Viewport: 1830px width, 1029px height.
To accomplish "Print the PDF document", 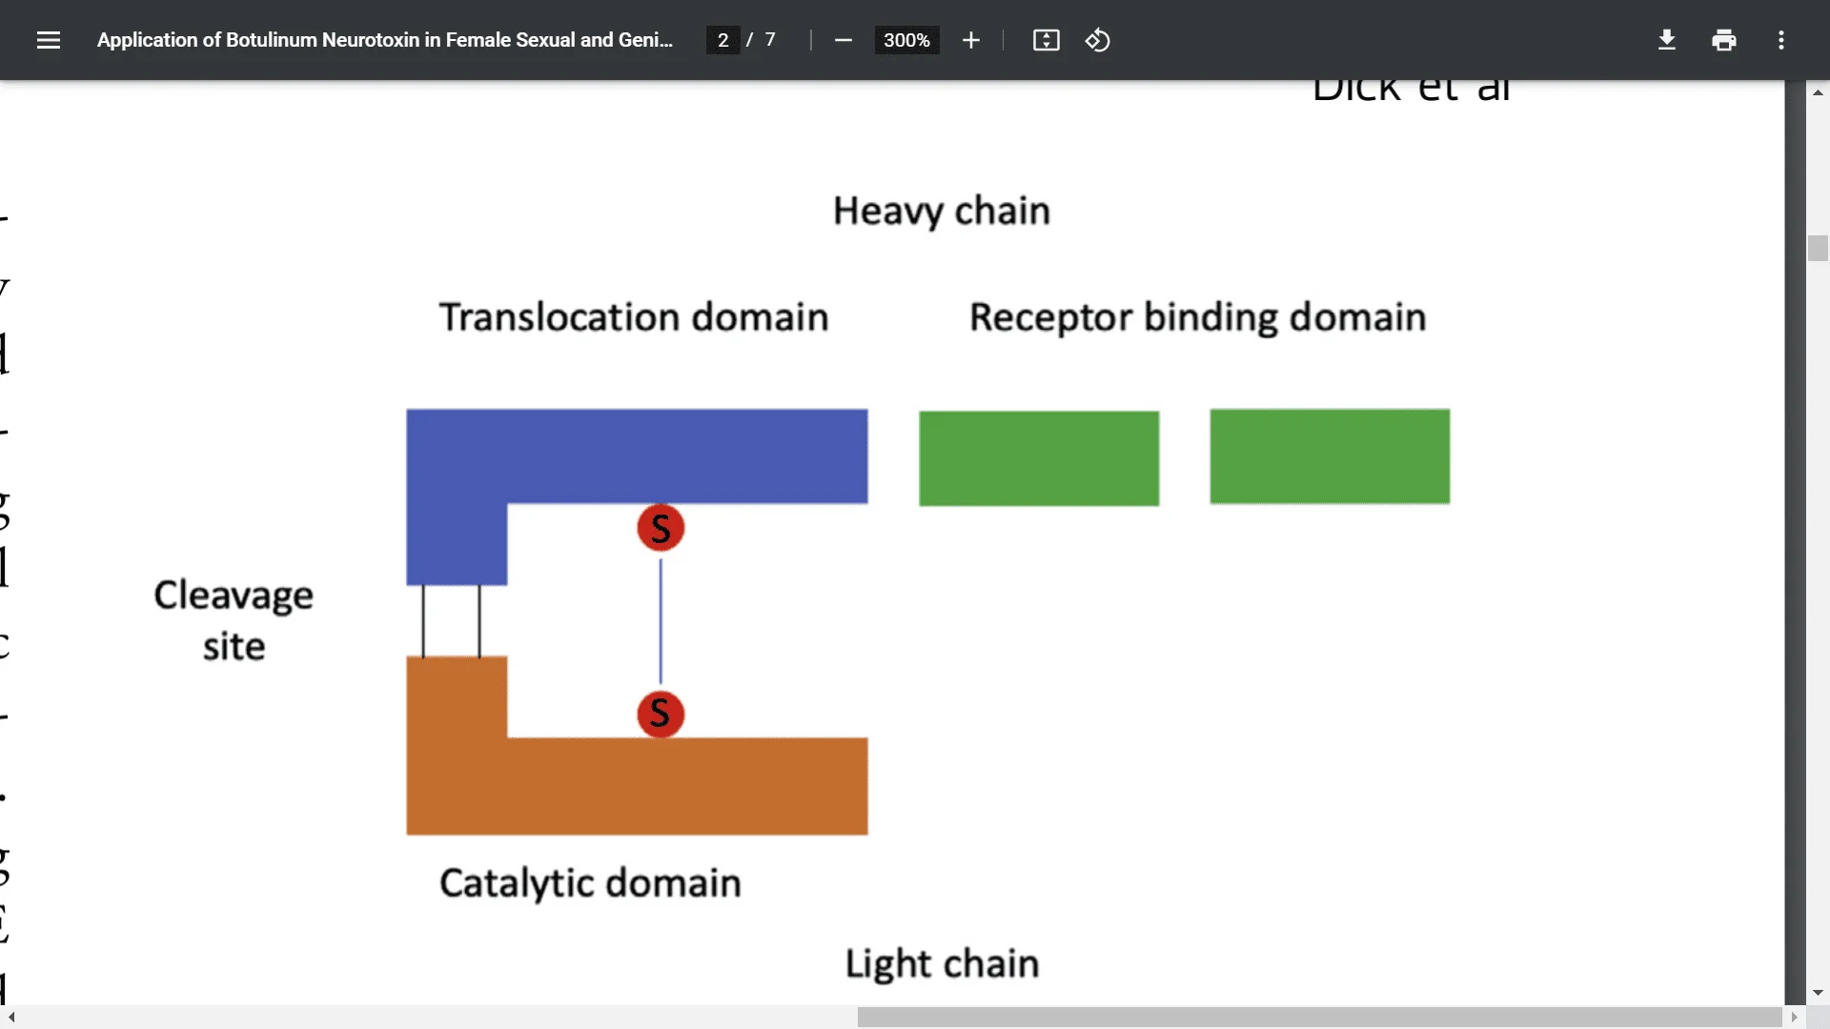I will pos(1723,40).
